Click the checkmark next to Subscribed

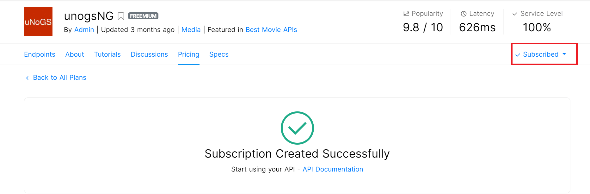(518, 55)
